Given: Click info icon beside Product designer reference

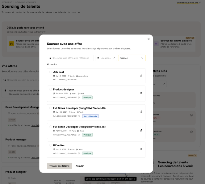Looking at the screenshot, I should pyautogui.click(x=79, y=98).
